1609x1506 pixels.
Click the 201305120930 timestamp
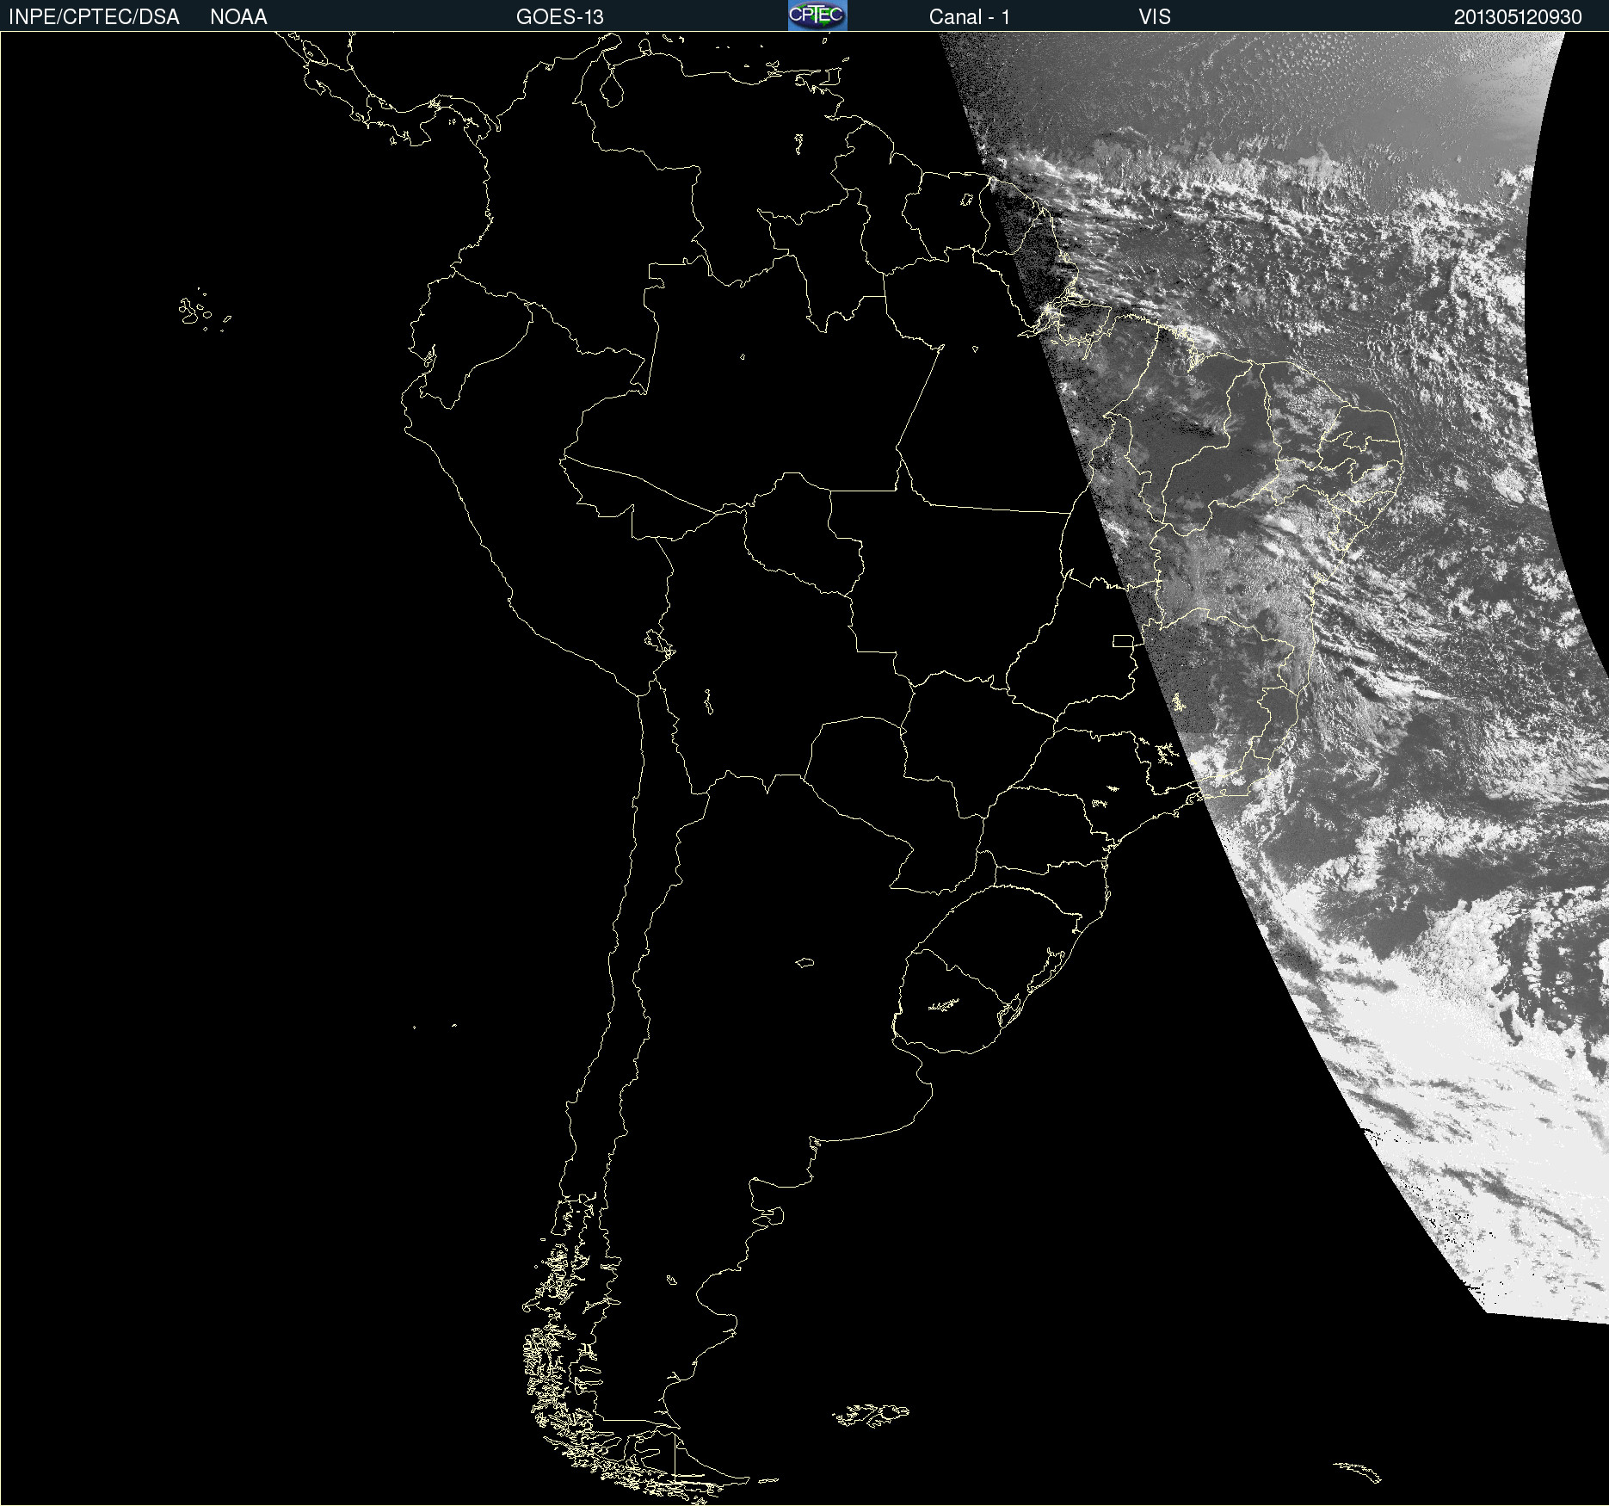pyautogui.click(x=1518, y=17)
